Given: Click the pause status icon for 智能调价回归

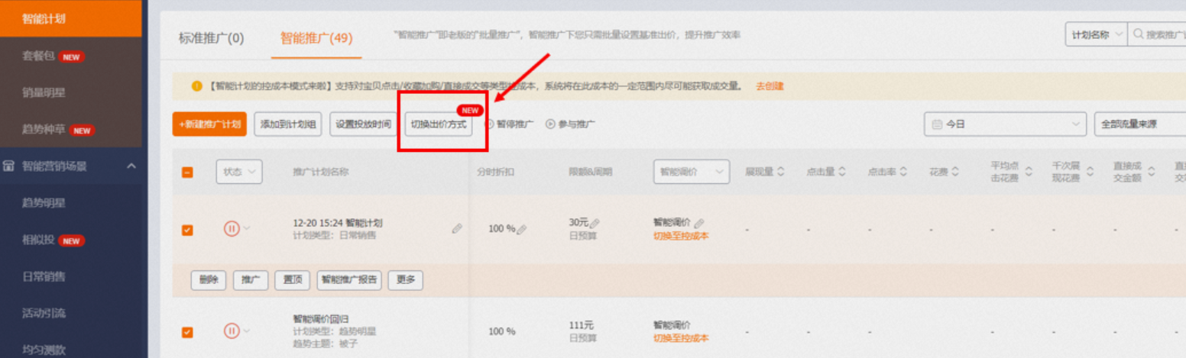Looking at the screenshot, I should click(232, 331).
